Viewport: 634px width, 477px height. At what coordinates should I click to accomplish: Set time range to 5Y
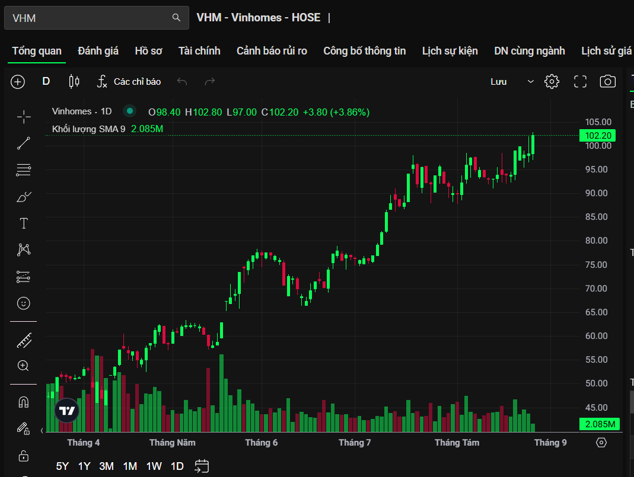62,466
